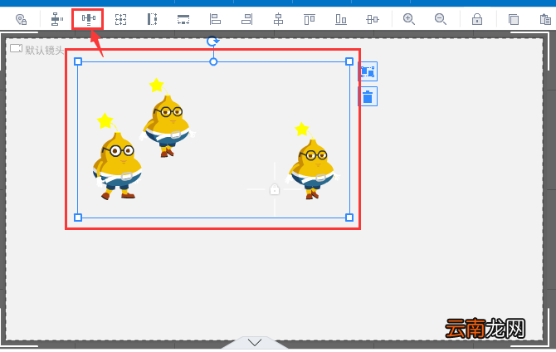556x352 pixels.
Task: Group the selected objects with blue icon
Action: click(x=368, y=71)
